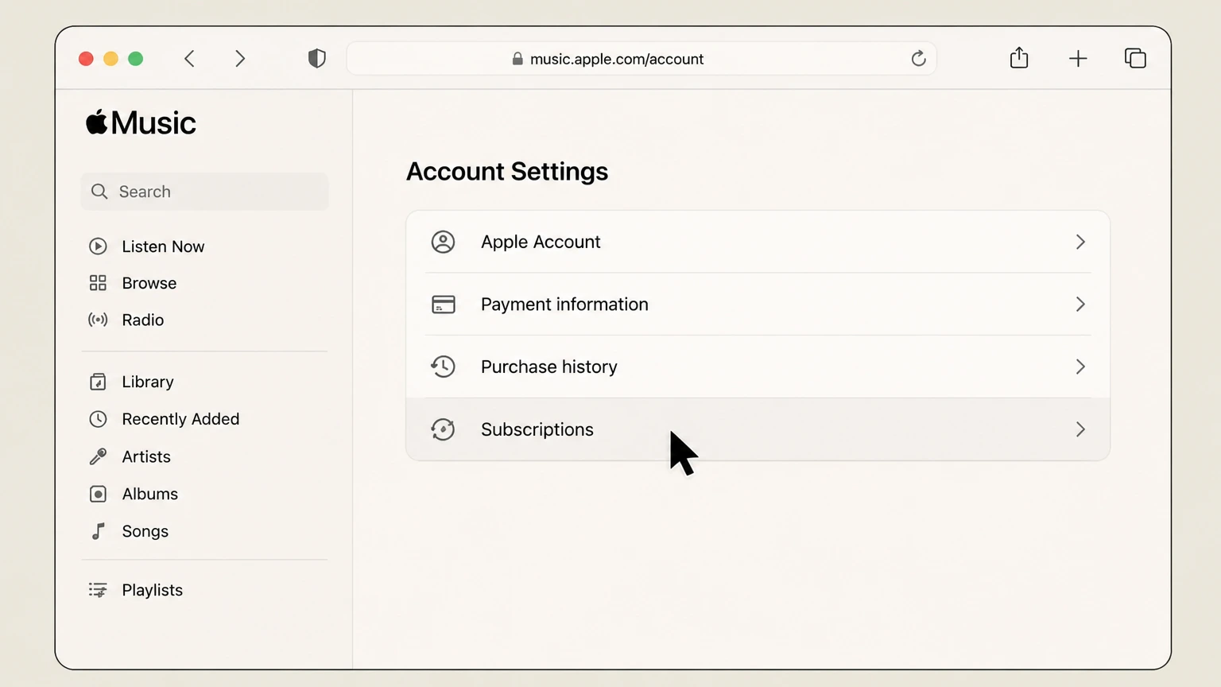Screen dimensions: 1221x687
Task: Click the Subscriptions renewal icon
Action: [443, 429]
